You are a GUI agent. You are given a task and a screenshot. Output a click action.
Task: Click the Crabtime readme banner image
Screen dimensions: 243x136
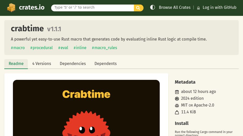point(86,108)
